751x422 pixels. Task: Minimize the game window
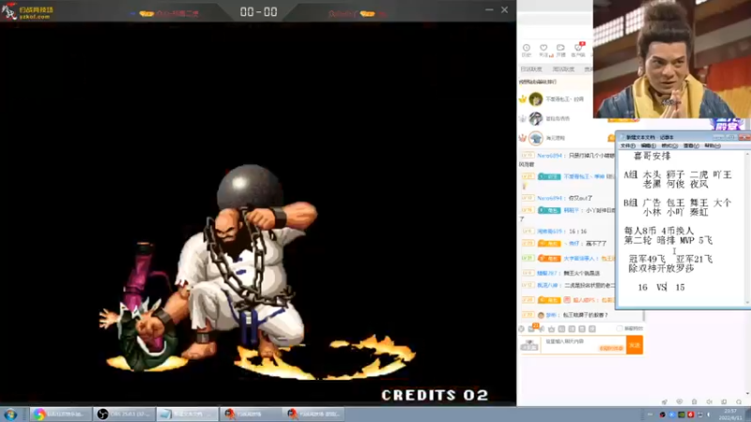(489, 9)
